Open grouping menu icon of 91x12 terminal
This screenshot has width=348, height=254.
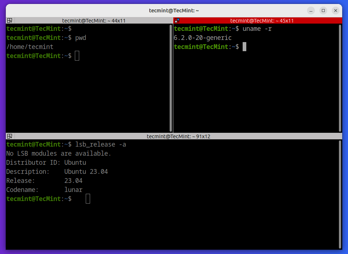click(x=10, y=136)
